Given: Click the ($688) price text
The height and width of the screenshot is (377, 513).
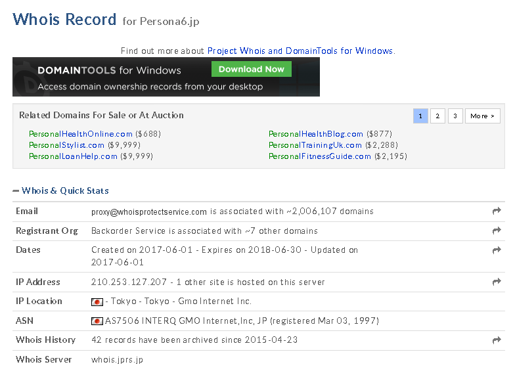Looking at the screenshot, I should [148, 134].
